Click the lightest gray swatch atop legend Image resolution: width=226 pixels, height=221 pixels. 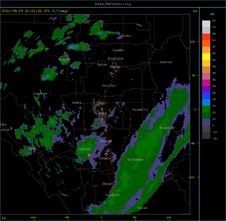pos(206,24)
